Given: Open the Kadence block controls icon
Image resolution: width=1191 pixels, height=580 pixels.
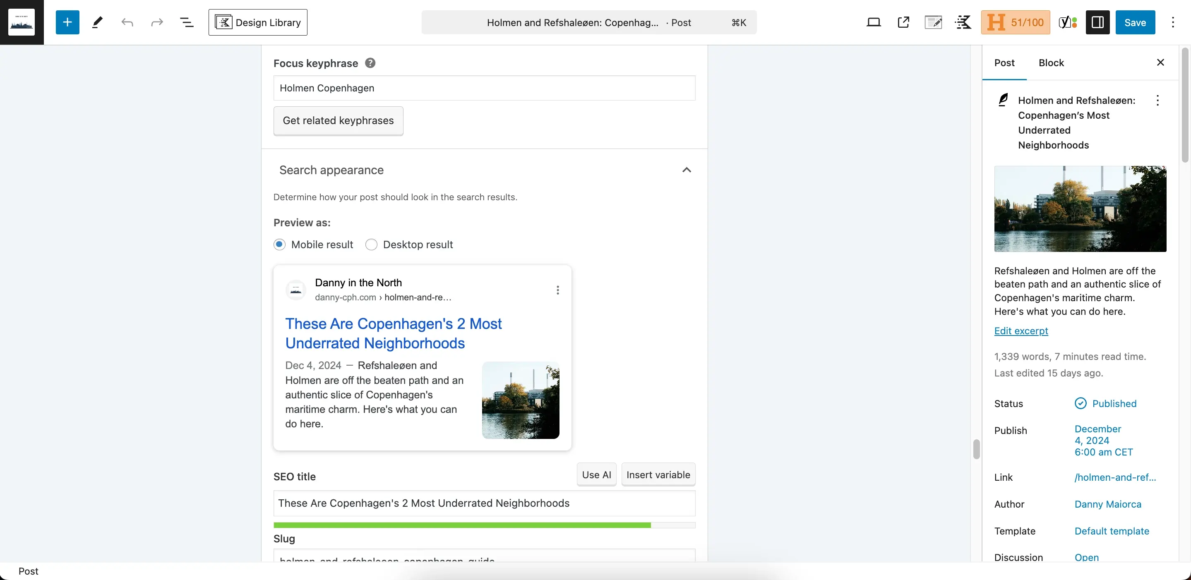Looking at the screenshot, I should coord(963,22).
